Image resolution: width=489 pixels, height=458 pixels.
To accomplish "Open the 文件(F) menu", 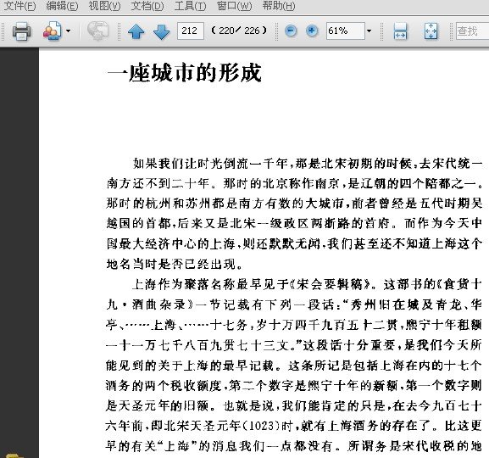I will pyautogui.click(x=19, y=6).
